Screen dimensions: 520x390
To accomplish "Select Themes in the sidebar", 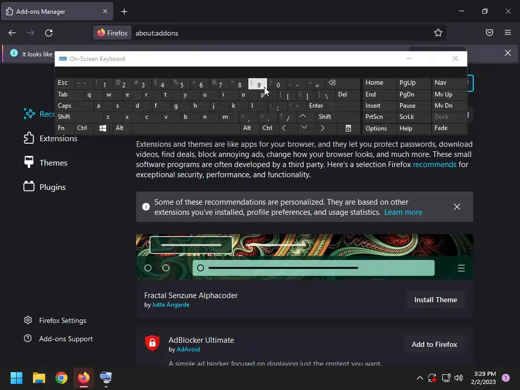I will coord(46,162).
